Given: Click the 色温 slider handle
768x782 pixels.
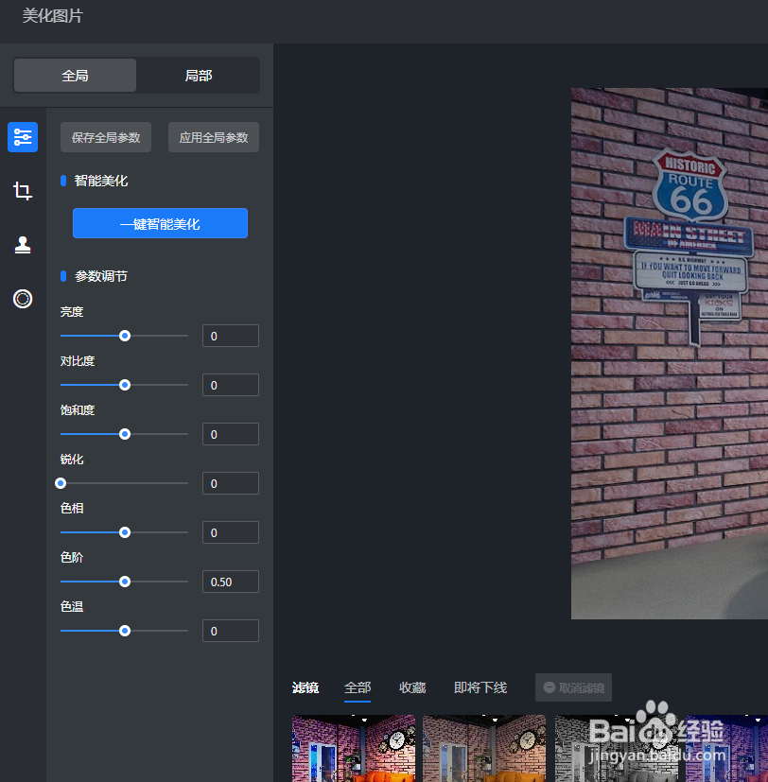Looking at the screenshot, I should point(125,631).
